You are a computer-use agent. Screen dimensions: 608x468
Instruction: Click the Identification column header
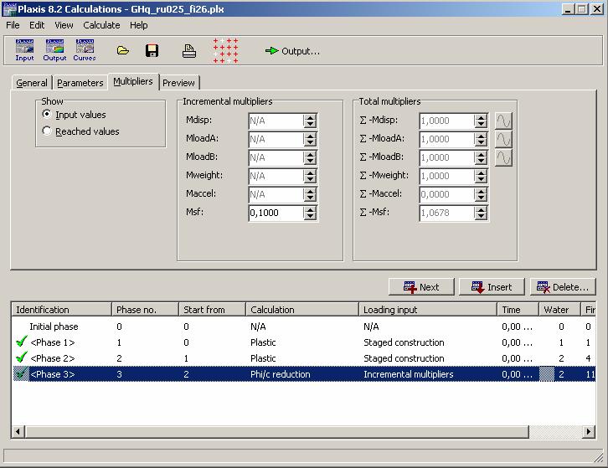[x=61, y=310]
